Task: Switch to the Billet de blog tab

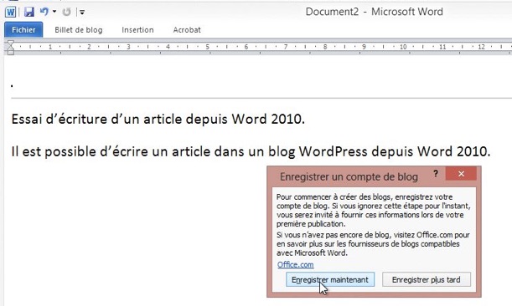Action: coord(79,29)
